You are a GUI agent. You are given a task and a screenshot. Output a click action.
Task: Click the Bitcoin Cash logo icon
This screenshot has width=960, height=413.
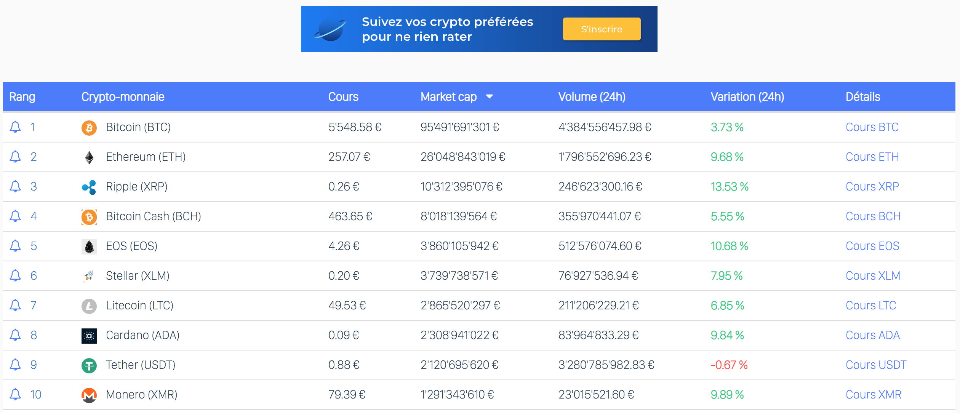[x=89, y=217]
